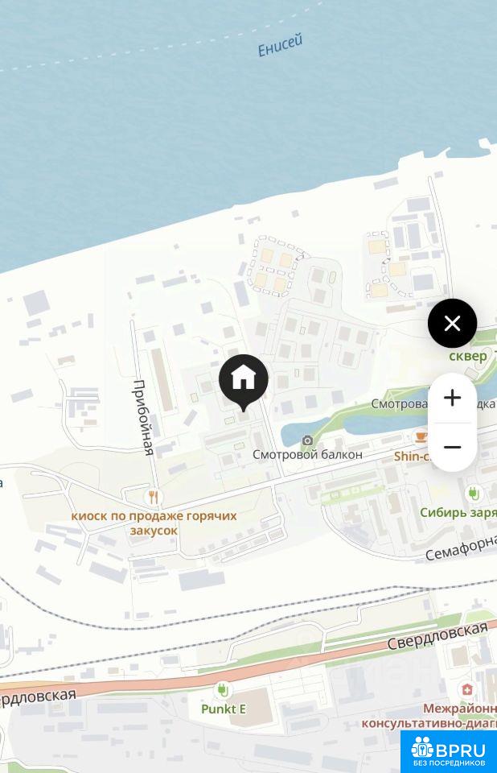Open the Смотровой балкон camera icon
Image resolution: width=497 pixels, height=773 pixels.
pos(307,440)
